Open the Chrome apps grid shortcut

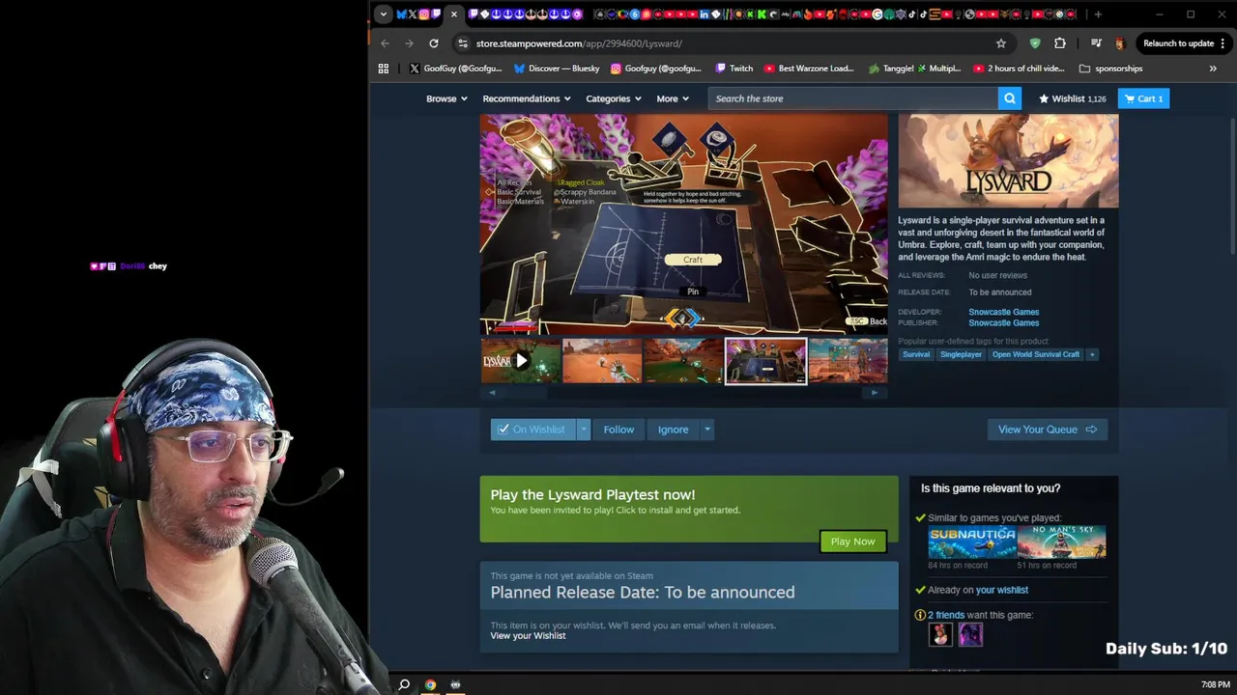click(x=384, y=69)
